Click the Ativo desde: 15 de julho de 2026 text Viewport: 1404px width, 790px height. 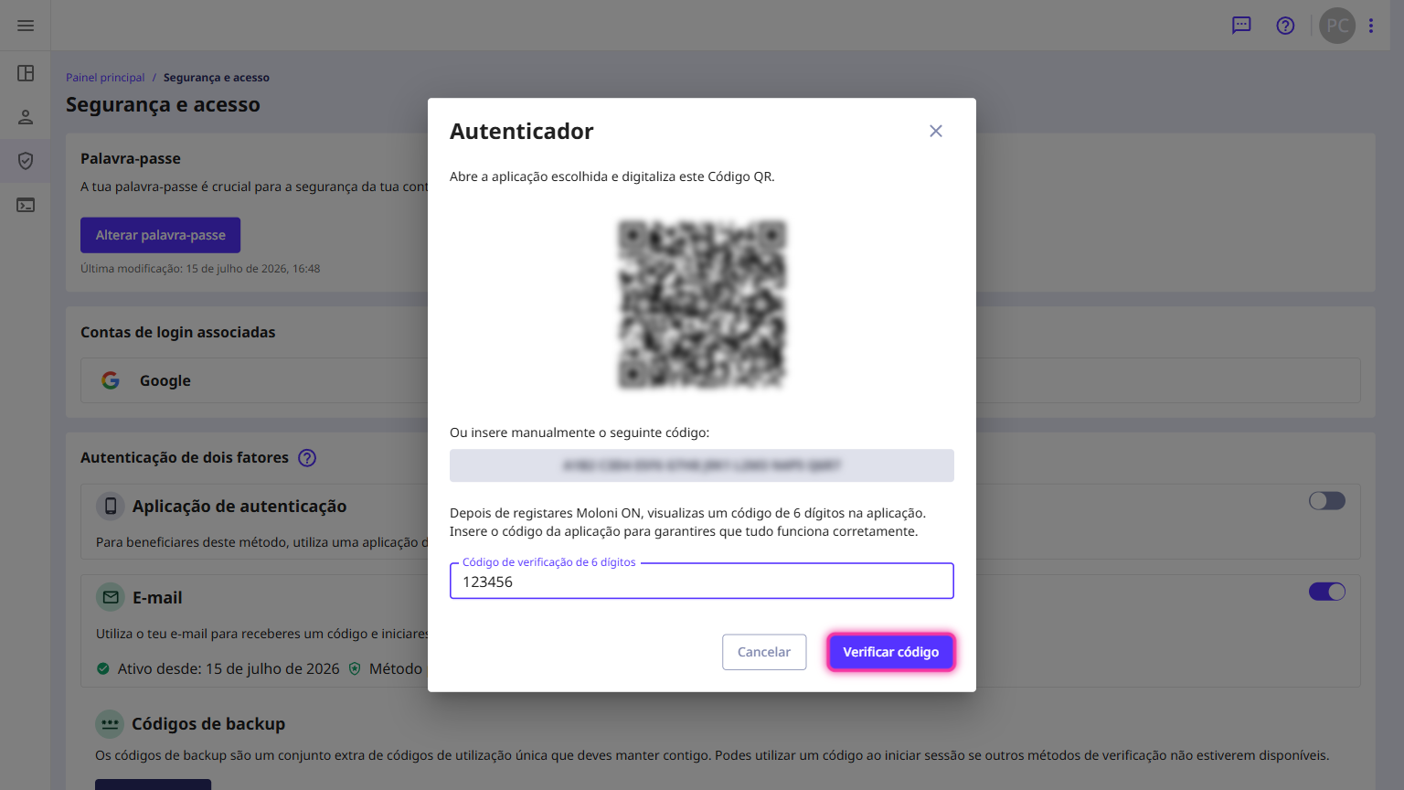coord(229,668)
